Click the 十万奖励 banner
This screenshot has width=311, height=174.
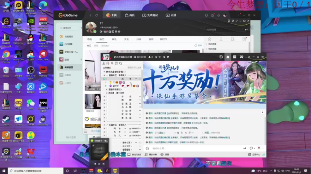[204, 82]
